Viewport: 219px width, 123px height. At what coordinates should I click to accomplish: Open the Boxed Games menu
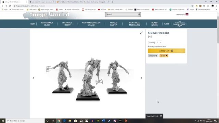click(154, 24)
